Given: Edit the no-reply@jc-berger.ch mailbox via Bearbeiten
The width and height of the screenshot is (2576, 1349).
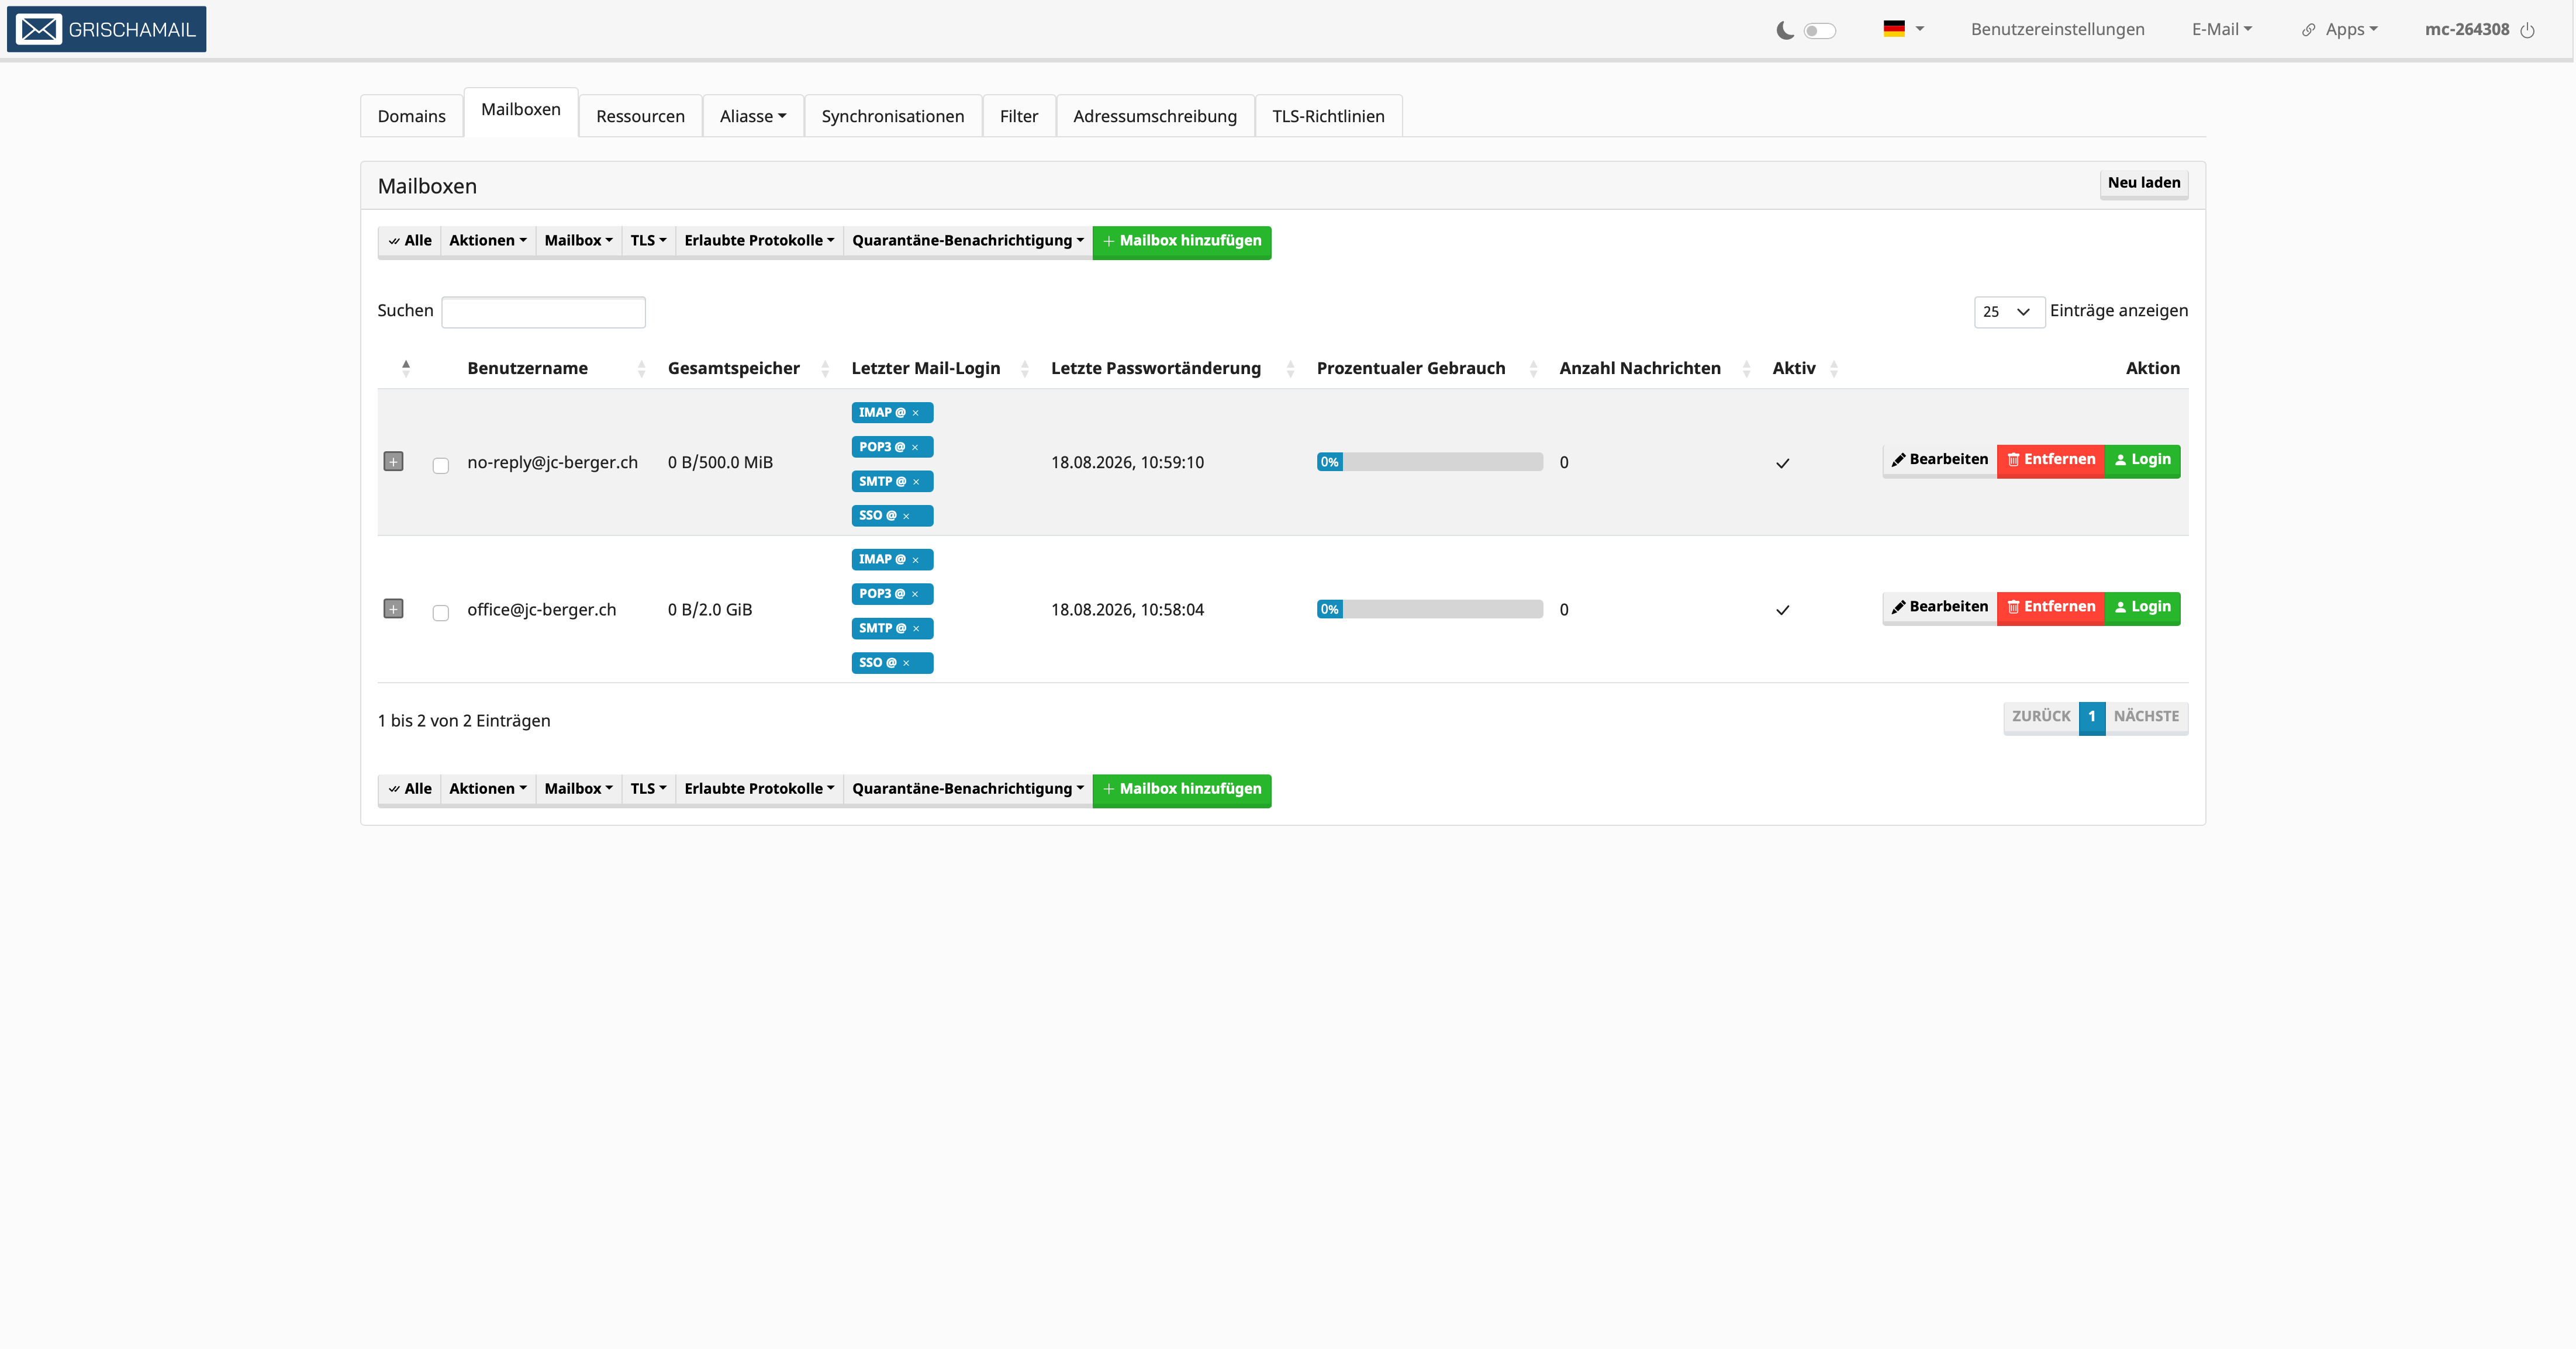Looking at the screenshot, I should pos(1940,460).
